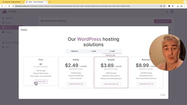Open Domains in the sidebar
The height and width of the screenshot is (105, 187).
coord(8,32)
